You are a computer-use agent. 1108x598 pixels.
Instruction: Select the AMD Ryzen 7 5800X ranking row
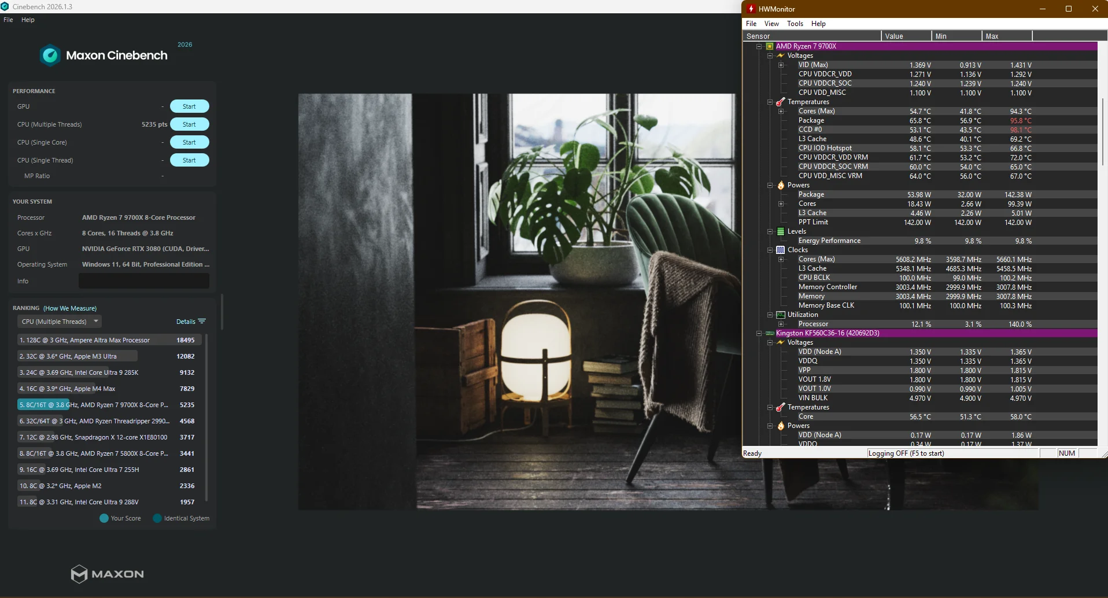click(109, 453)
